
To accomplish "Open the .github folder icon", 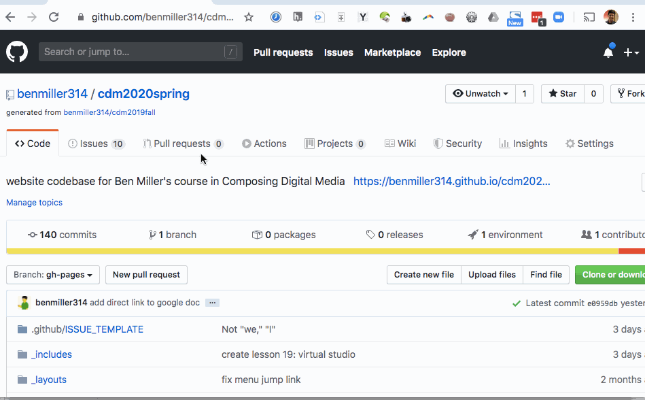I will 22,329.
